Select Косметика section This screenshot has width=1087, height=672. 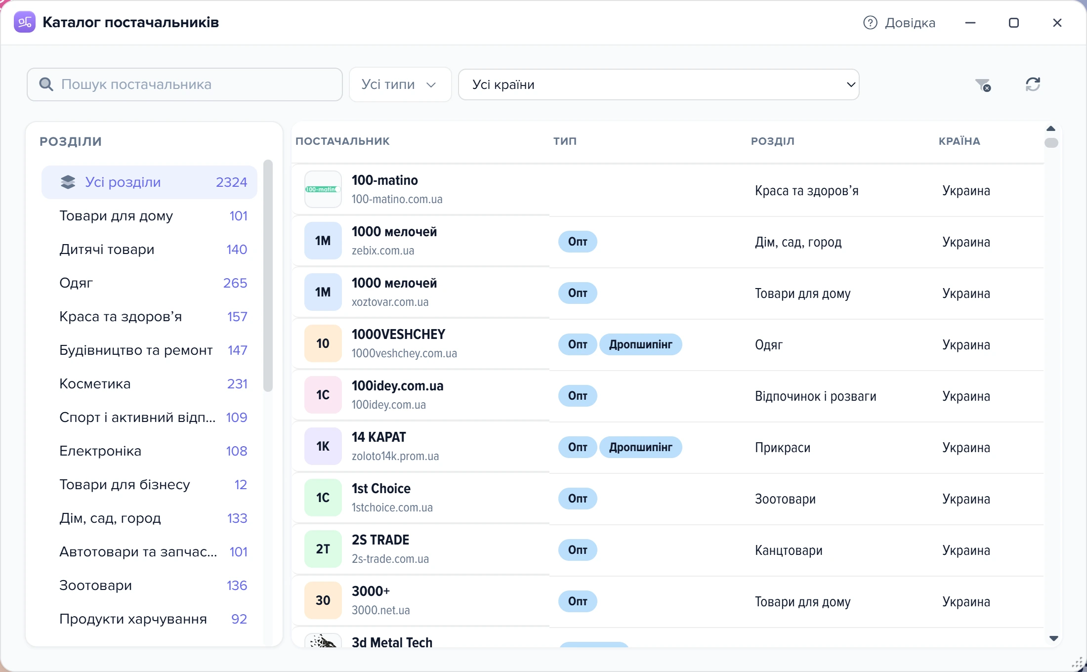pos(149,384)
